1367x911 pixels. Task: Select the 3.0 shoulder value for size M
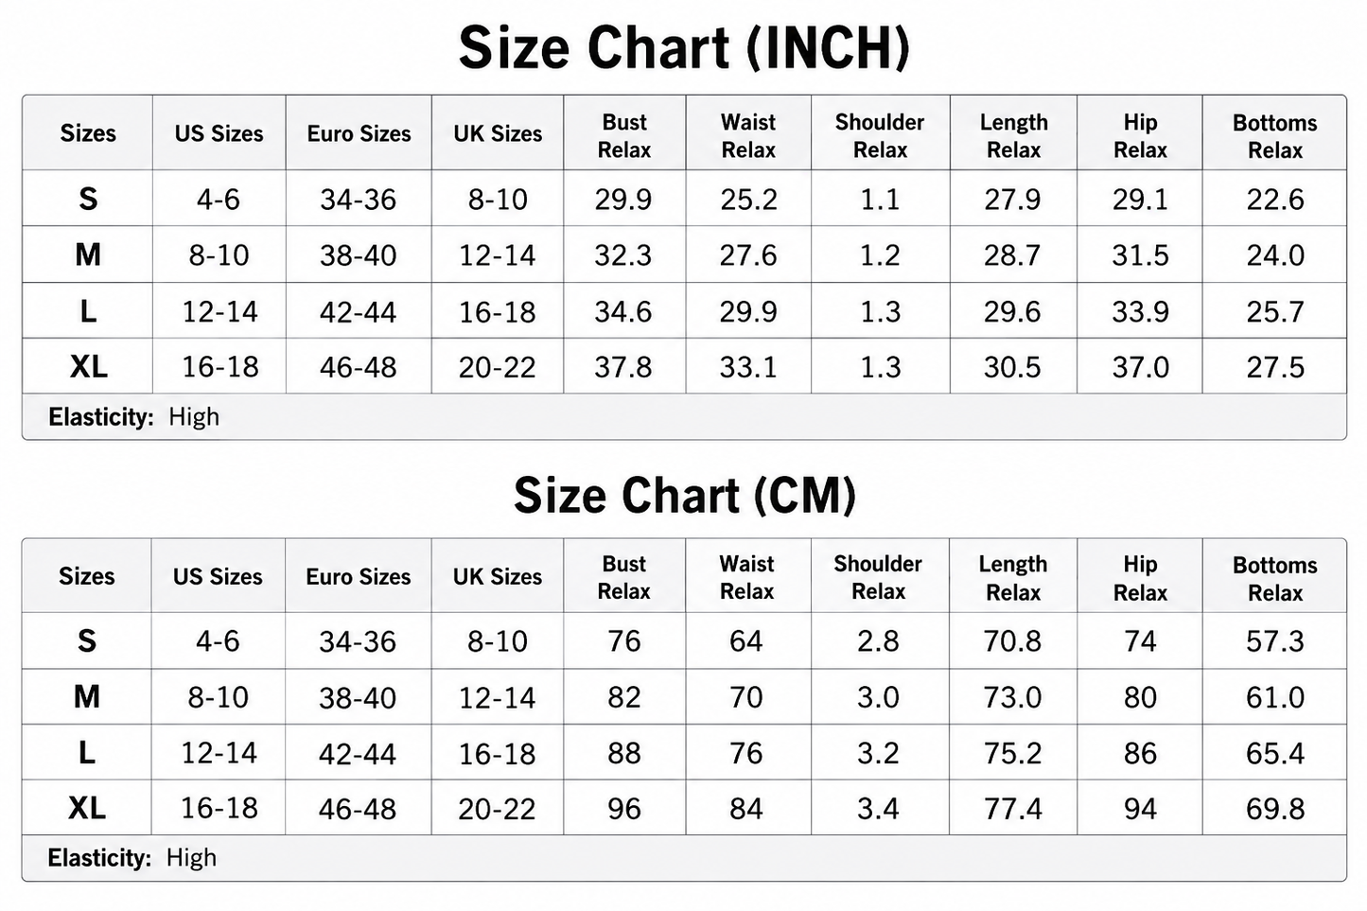point(878,698)
